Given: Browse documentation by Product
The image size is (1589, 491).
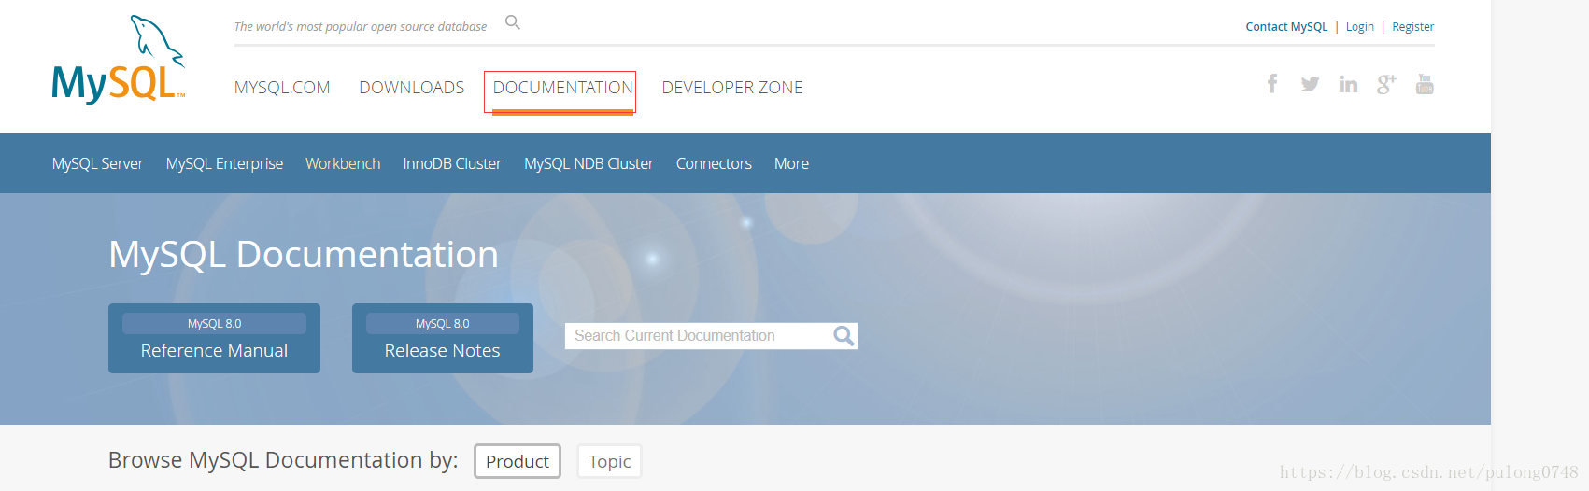Looking at the screenshot, I should (518, 461).
